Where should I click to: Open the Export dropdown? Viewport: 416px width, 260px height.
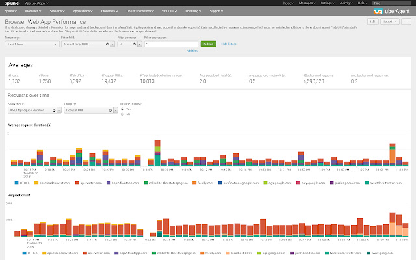390,21
